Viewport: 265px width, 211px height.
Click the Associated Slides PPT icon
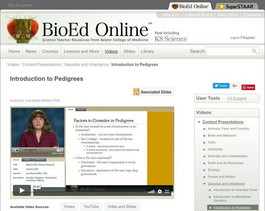coord(136,92)
